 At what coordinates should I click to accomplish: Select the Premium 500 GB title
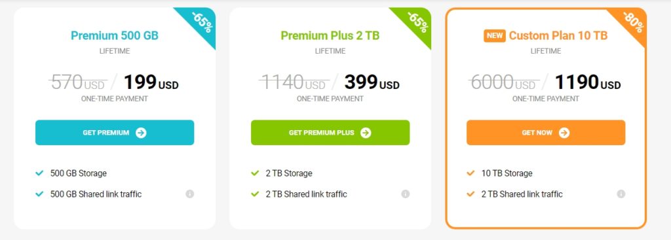(115, 35)
